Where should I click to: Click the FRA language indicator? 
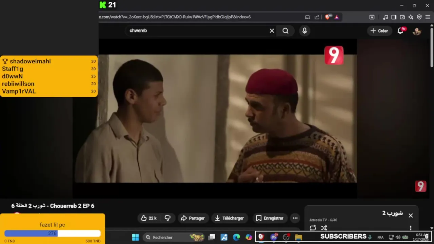tap(380, 237)
